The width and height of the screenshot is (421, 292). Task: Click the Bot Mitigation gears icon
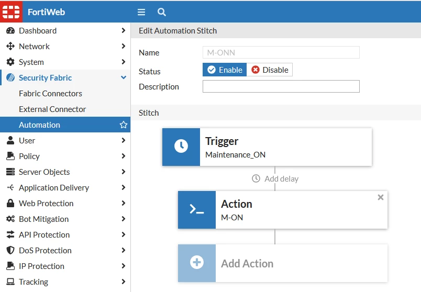10,219
